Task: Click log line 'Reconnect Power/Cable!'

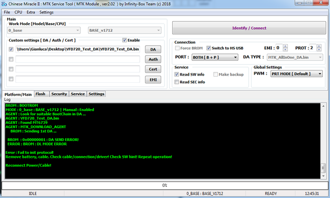Action: pyautogui.click(x=28, y=165)
